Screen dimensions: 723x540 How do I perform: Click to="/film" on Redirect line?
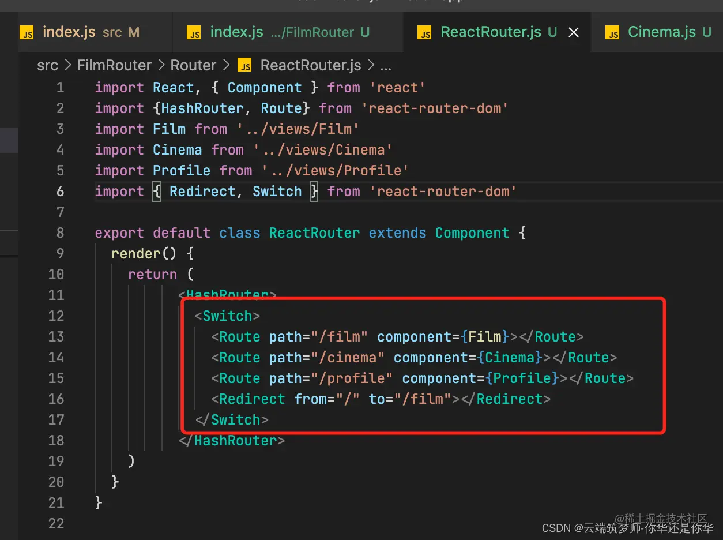click(x=411, y=399)
